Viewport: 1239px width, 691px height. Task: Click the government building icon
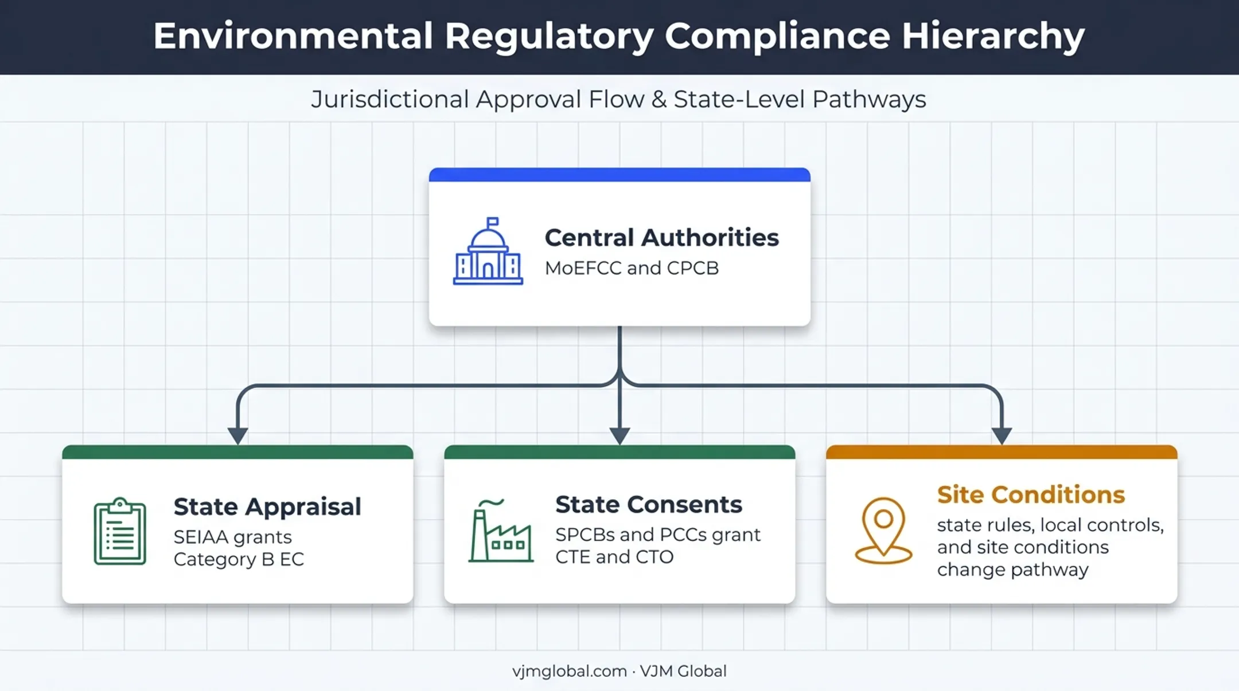tap(488, 251)
